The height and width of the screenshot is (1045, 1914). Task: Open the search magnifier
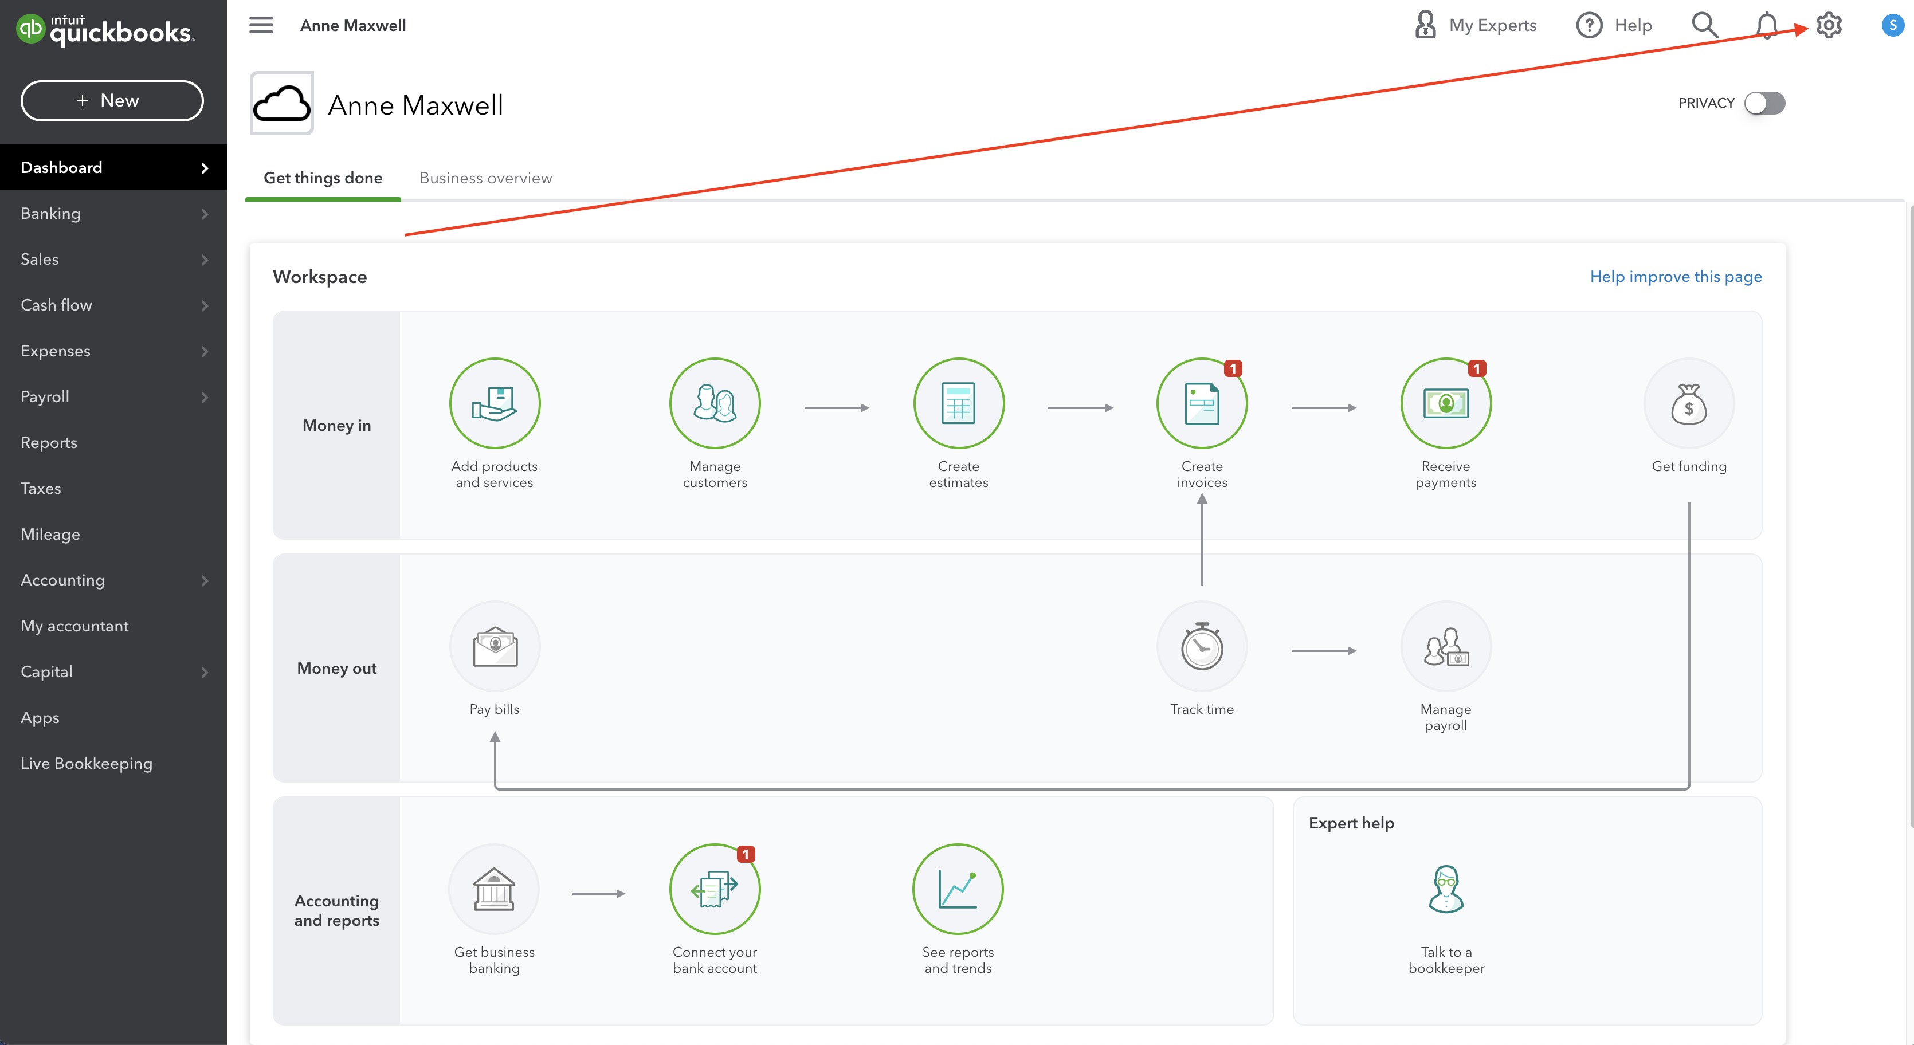coord(1704,25)
